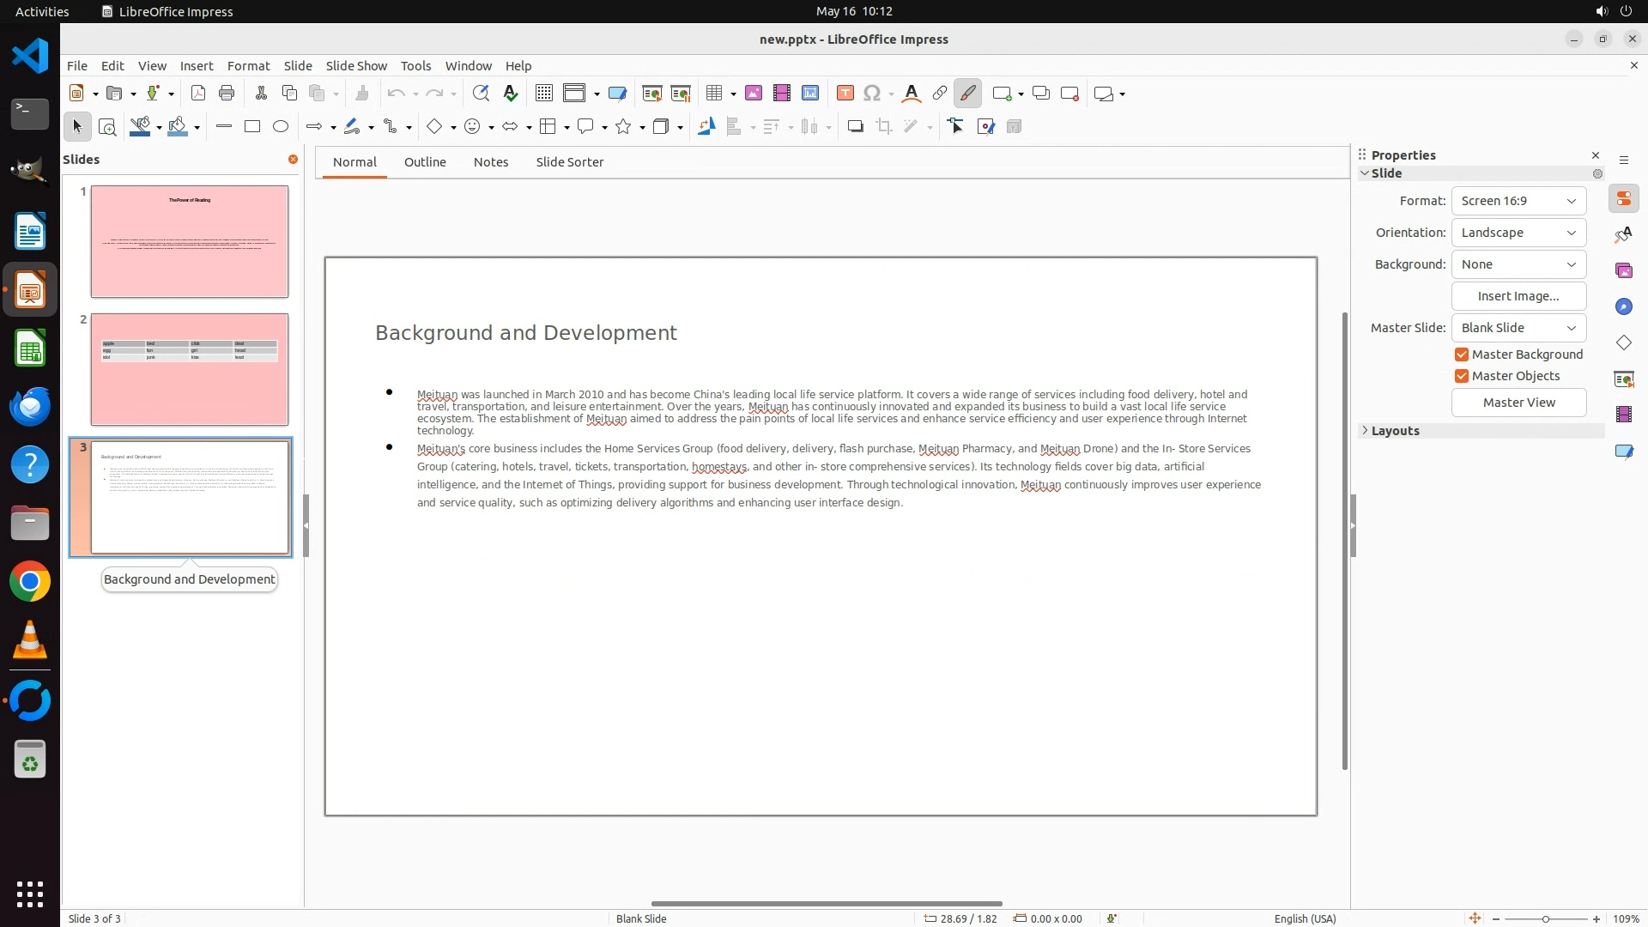Click the Print icon in toolbar

[x=227, y=94]
